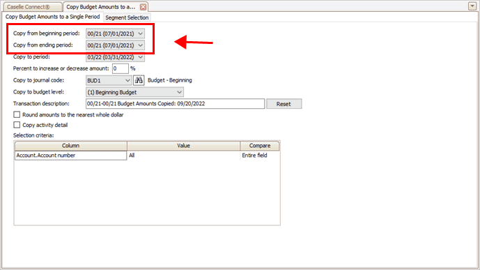Click the 'Entire field' compare cell
Image resolution: width=480 pixels, height=270 pixels.
[260, 156]
